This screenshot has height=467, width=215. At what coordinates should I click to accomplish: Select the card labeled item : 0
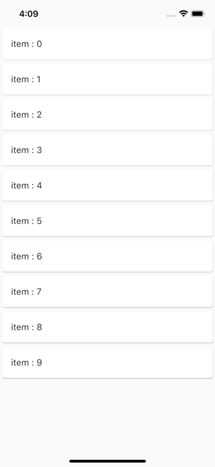[x=107, y=44]
